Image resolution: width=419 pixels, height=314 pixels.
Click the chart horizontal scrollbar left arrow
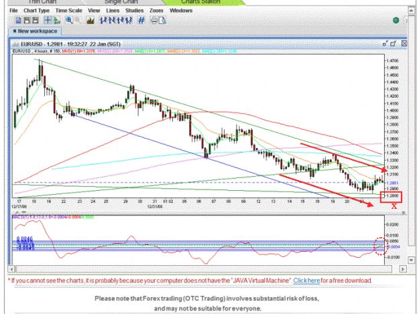tap(11, 269)
